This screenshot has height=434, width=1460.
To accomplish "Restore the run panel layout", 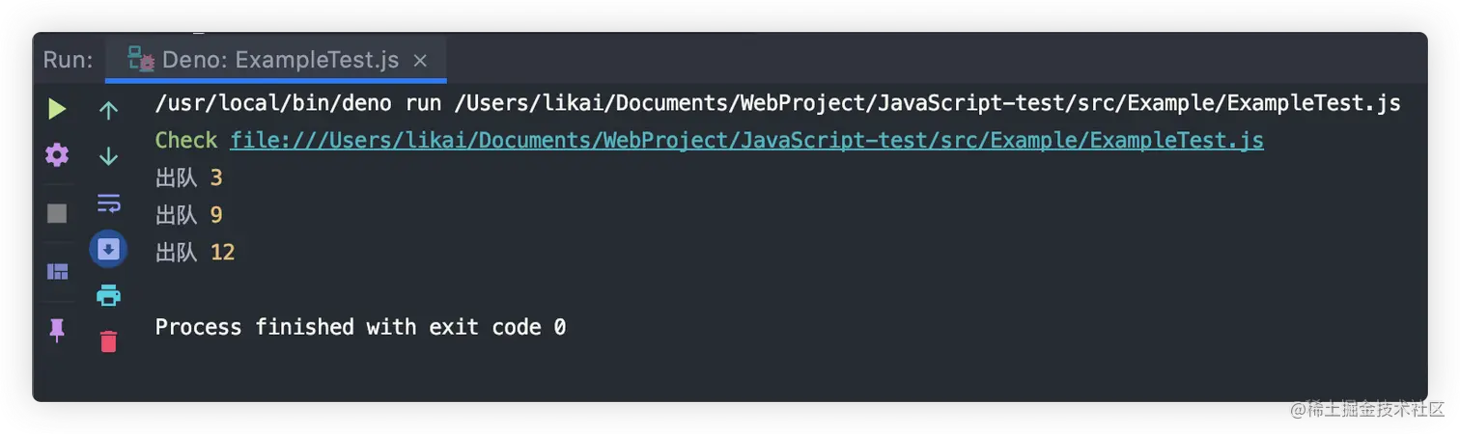I will pos(57,272).
